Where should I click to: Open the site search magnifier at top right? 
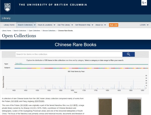144,3
